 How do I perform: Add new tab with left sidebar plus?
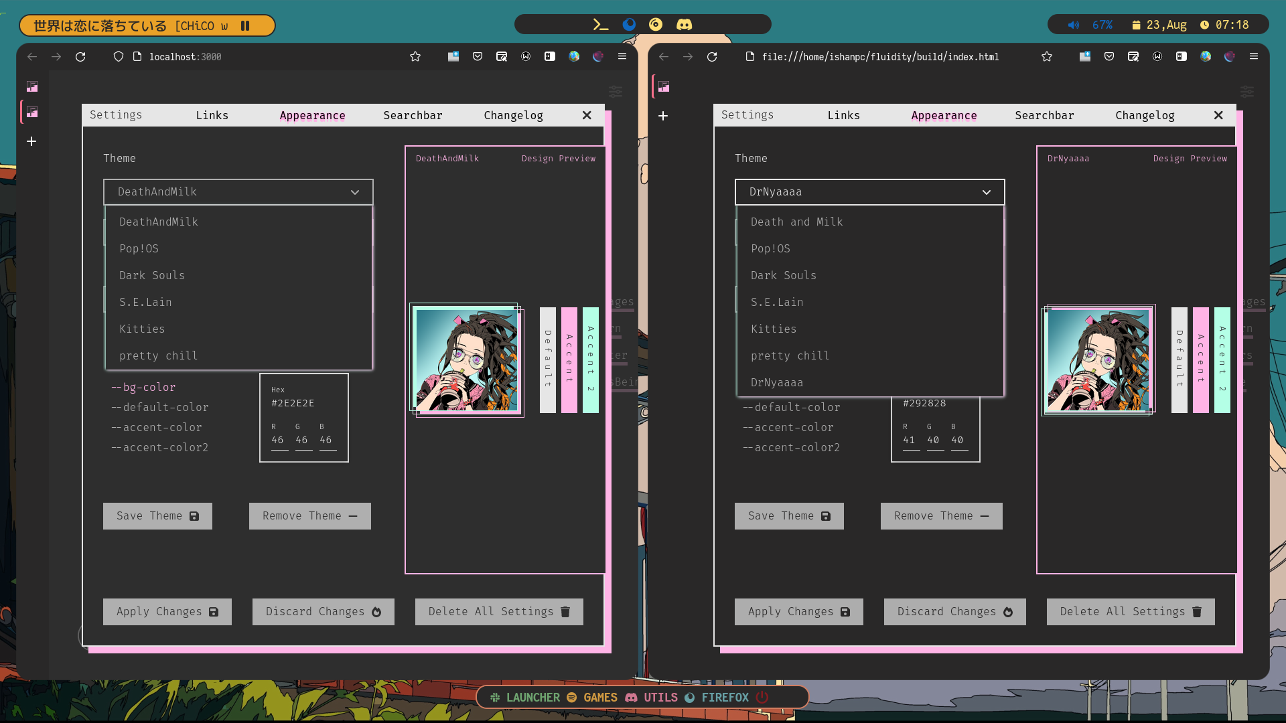coord(31,141)
